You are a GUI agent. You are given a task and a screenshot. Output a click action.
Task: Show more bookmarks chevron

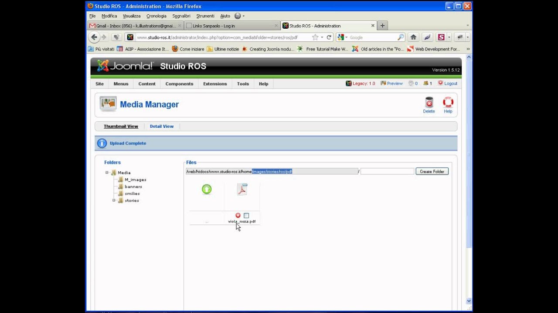(468, 49)
